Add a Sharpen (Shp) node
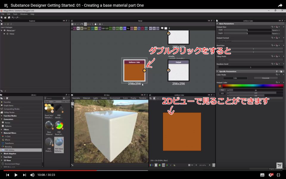The width and height of the screenshot is (286, 179). click(135, 28)
